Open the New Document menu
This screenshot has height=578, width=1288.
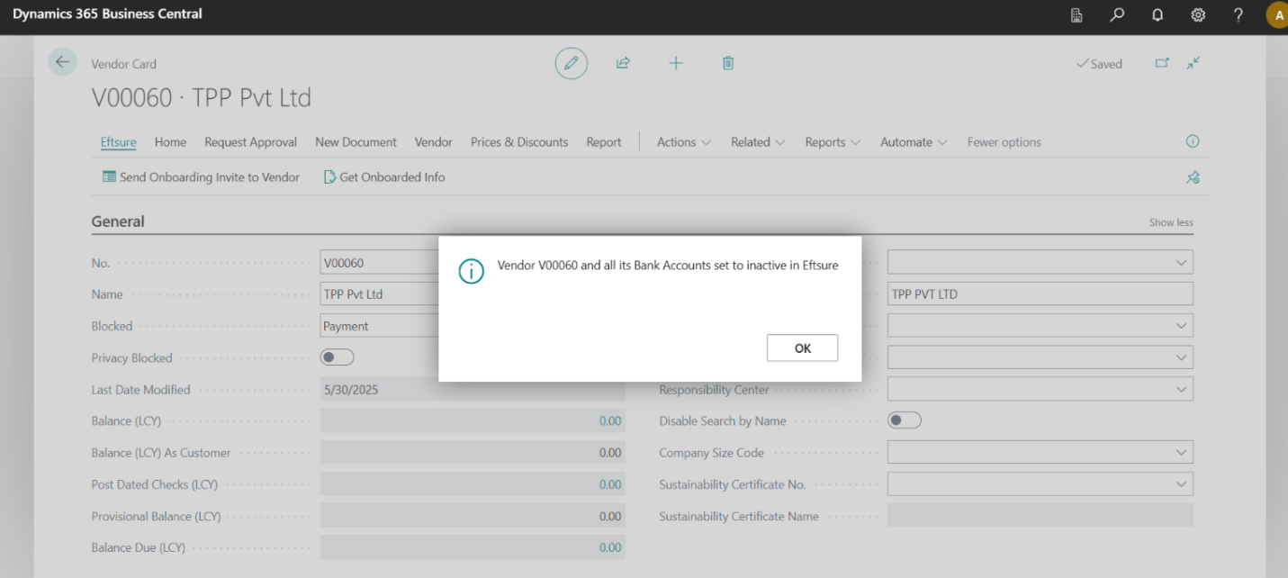pos(356,142)
